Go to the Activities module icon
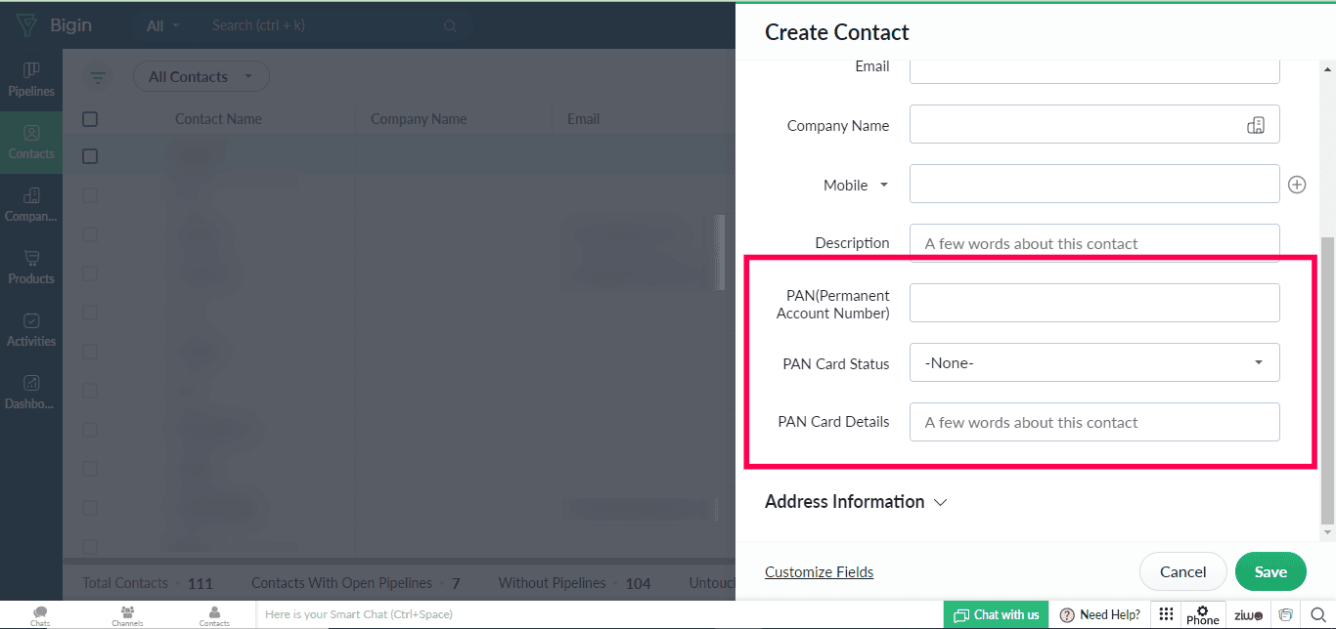1336x629 pixels. [x=31, y=320]
